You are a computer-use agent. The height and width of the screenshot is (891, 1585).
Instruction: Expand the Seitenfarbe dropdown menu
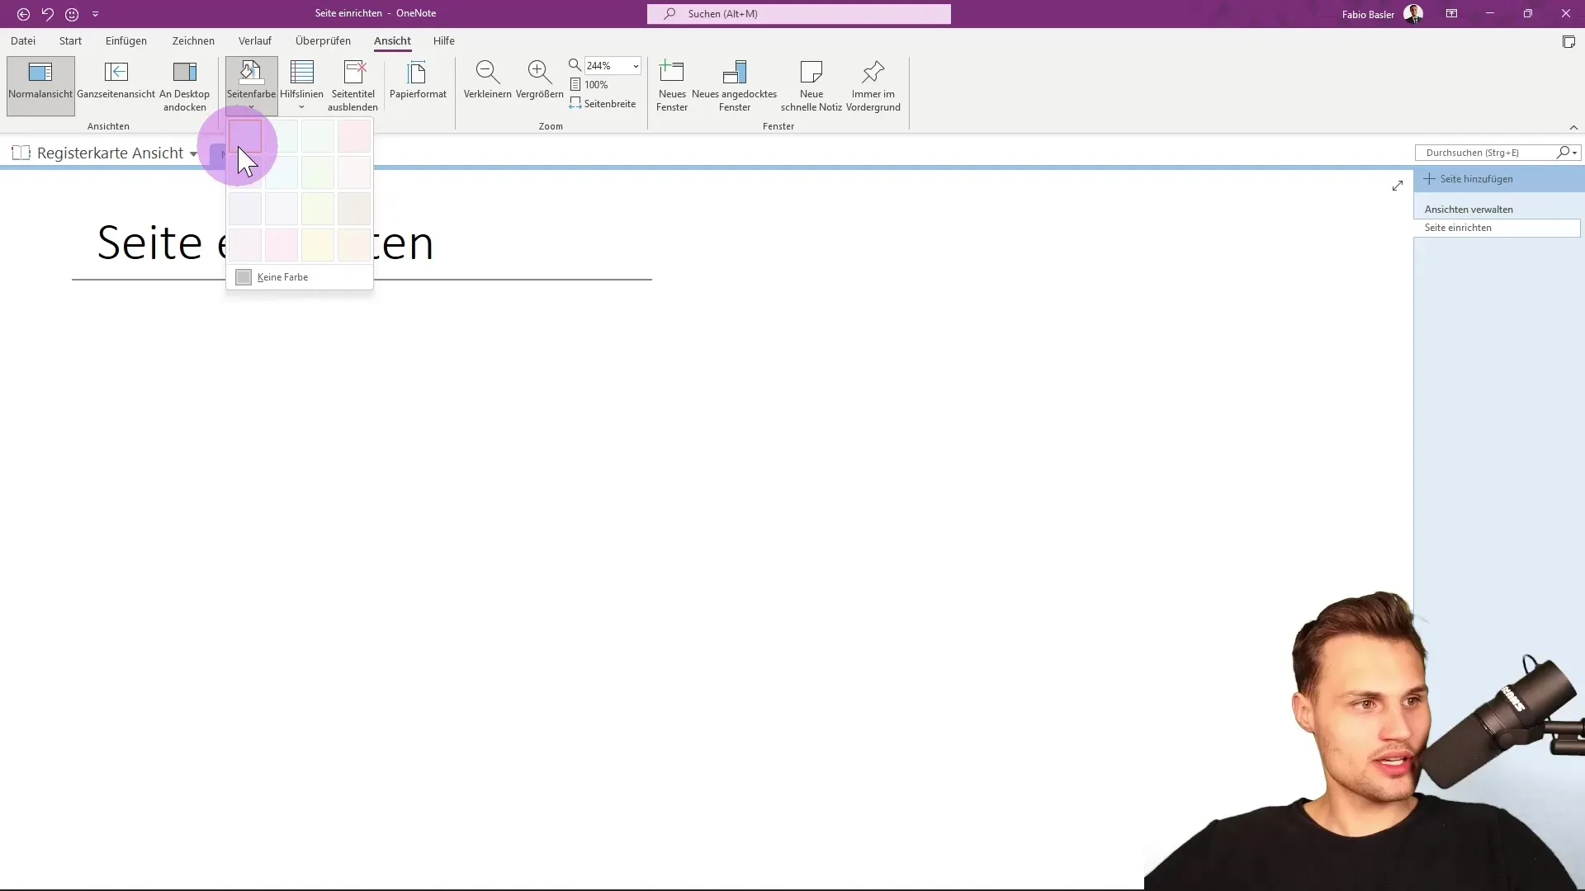(250, 106)
